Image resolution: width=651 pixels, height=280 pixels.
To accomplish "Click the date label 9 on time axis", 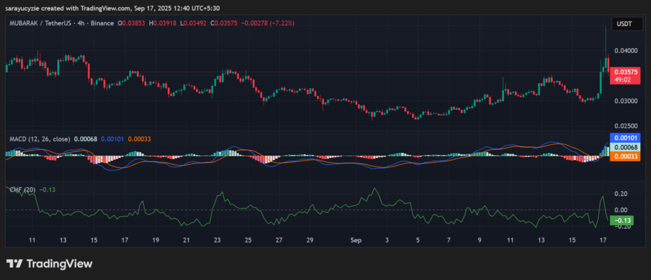I will click(479, 240).
